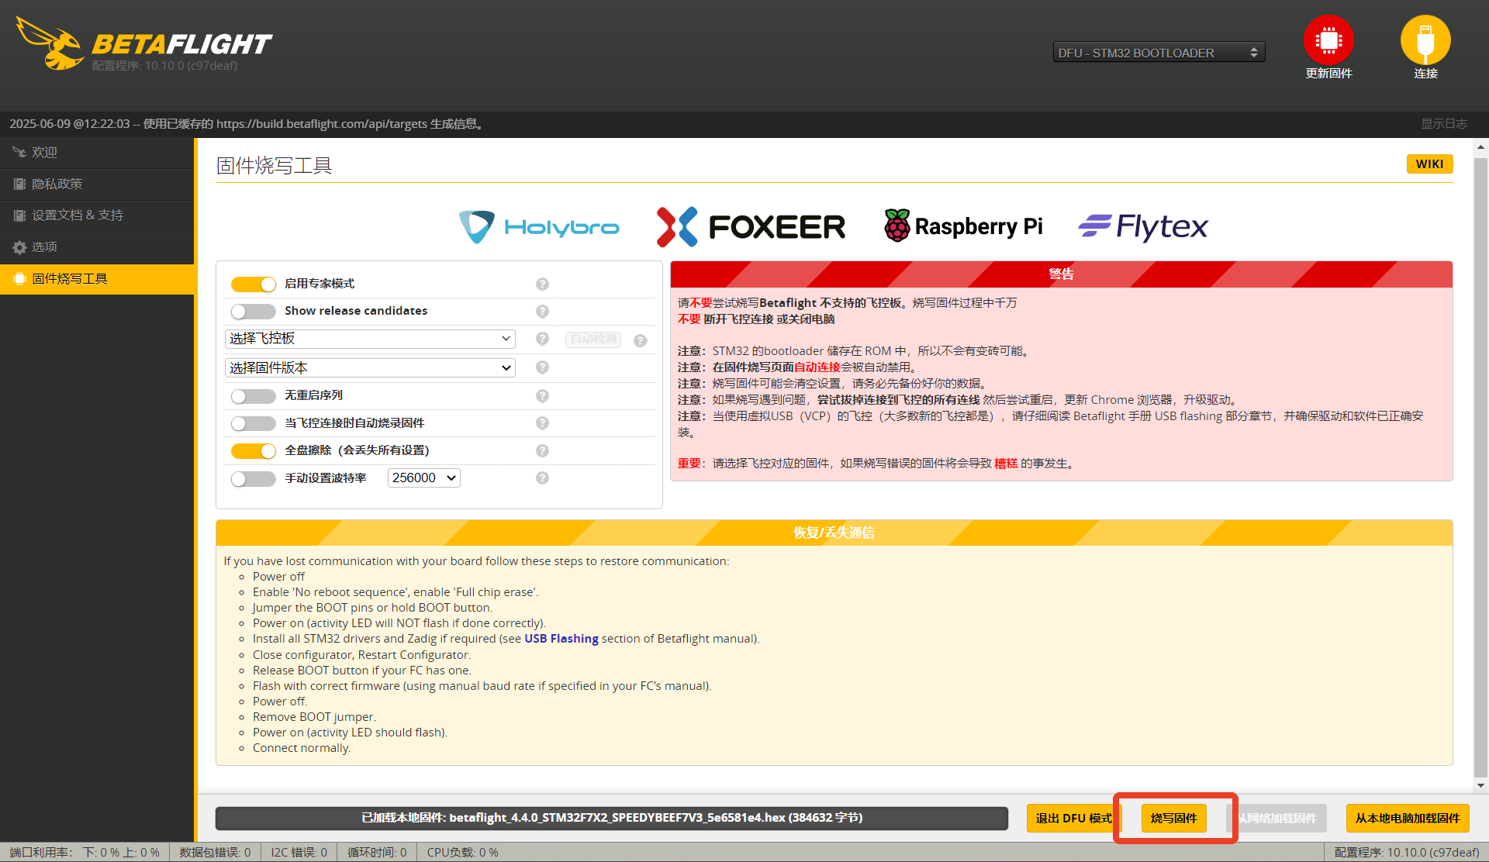This screenshot has width=1489, height=862.
Task: Open the DFU - STM32 BOOTLOADER port selector
Action: 1159,53
